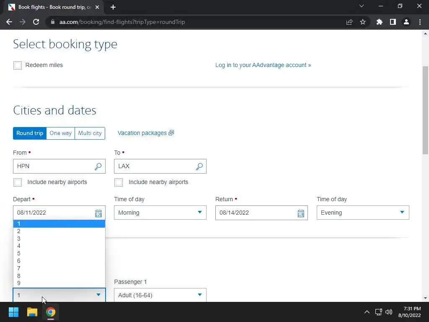Click the page vertical scrollbar thumb
This screenshot has height=322, width=429.
point(425,110)
